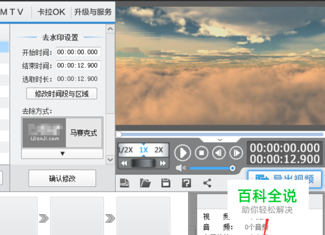Open the 升级与服务 tab
Screen dimensions: 325x235
(93, 12)
